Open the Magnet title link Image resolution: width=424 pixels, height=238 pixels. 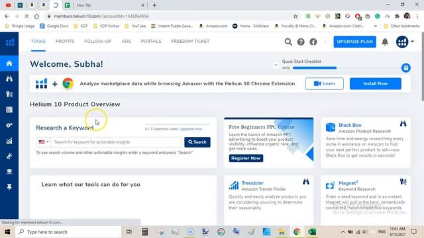click(348, 183)
